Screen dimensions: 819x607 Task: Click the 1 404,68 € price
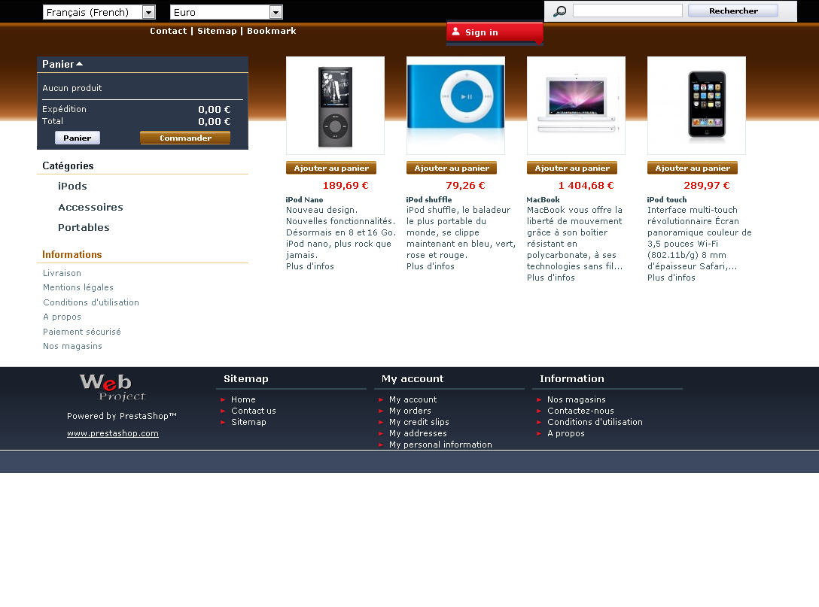(586, 185)
